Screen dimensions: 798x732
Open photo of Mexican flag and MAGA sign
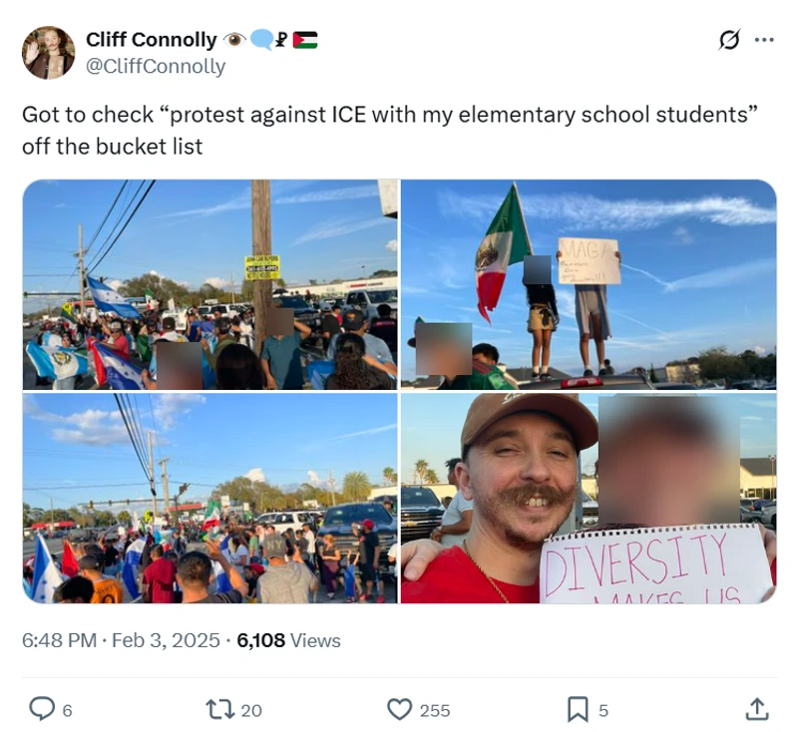589,284
